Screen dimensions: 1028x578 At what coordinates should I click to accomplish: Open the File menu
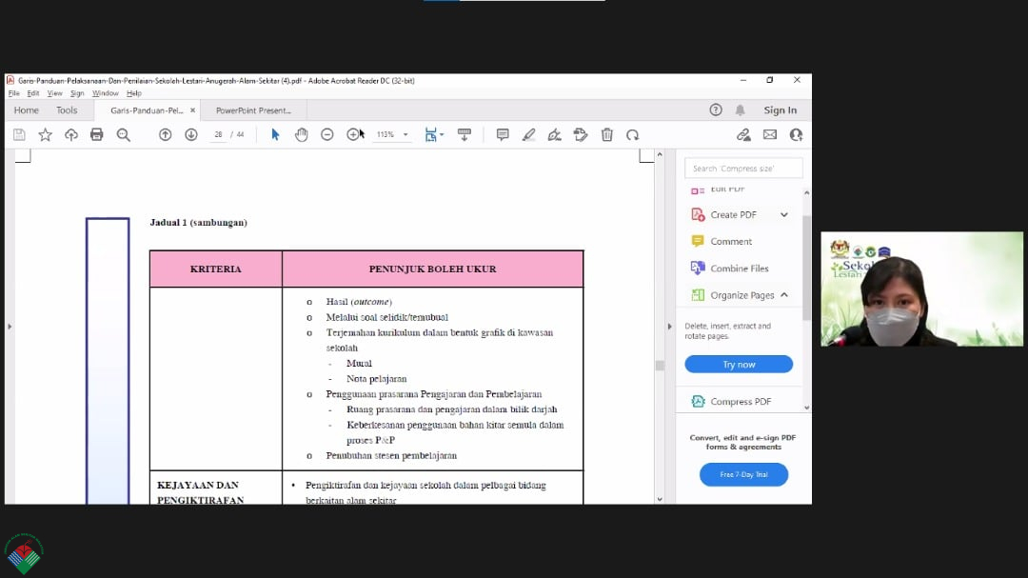click(x=13, y=93)
